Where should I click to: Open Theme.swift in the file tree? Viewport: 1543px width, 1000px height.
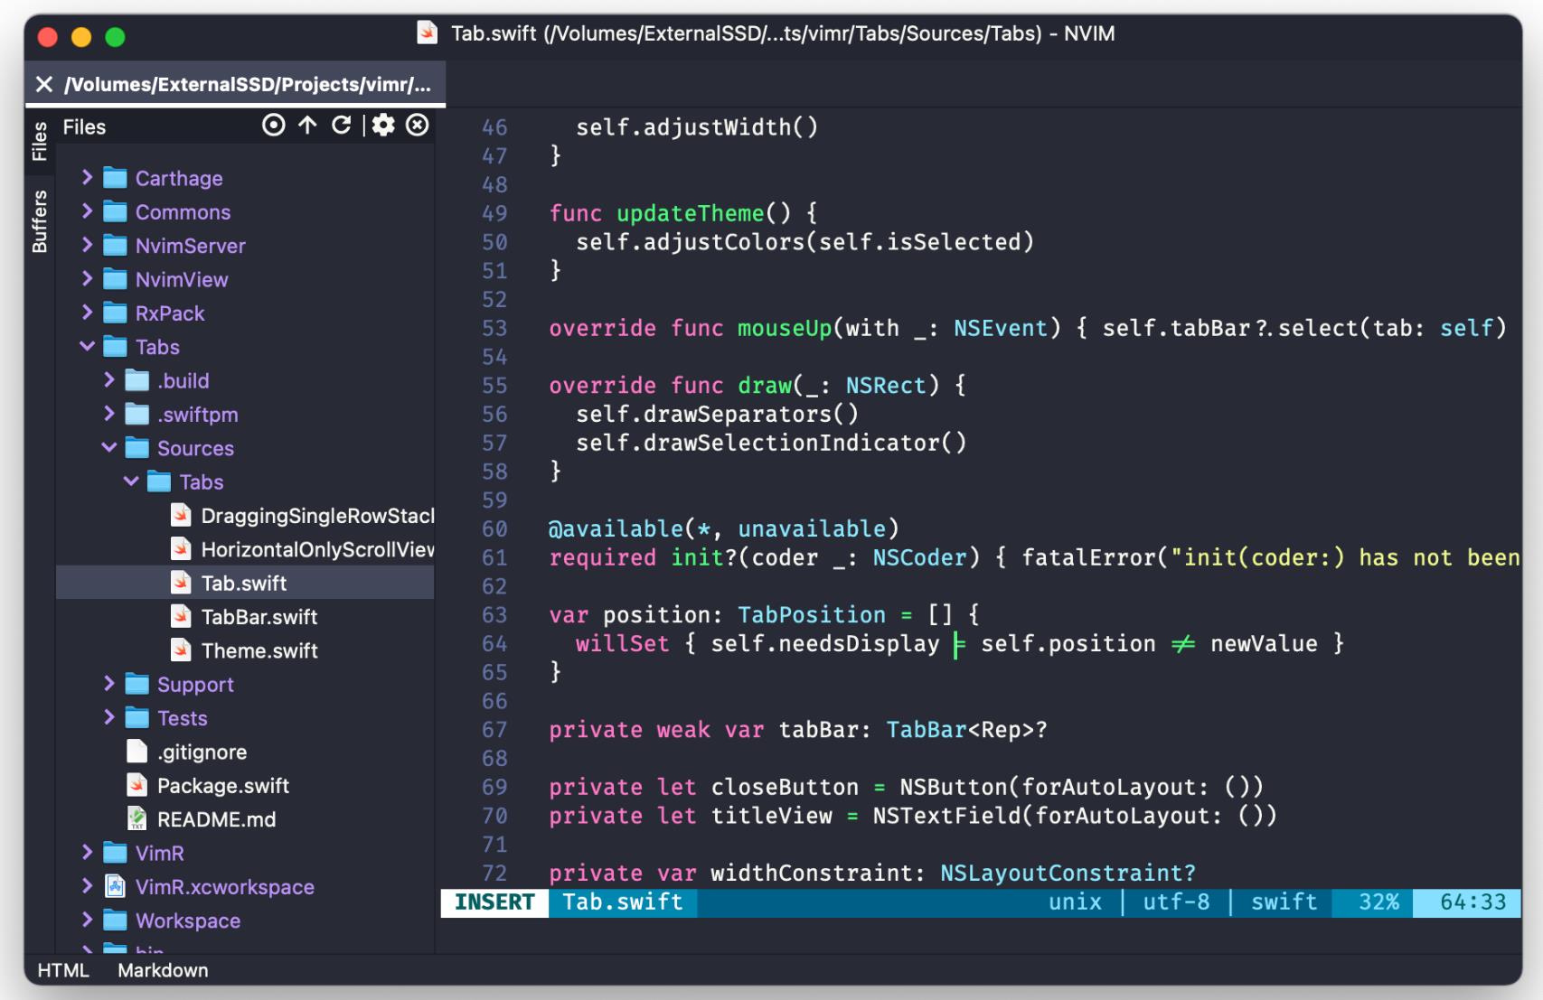point(259,650)
